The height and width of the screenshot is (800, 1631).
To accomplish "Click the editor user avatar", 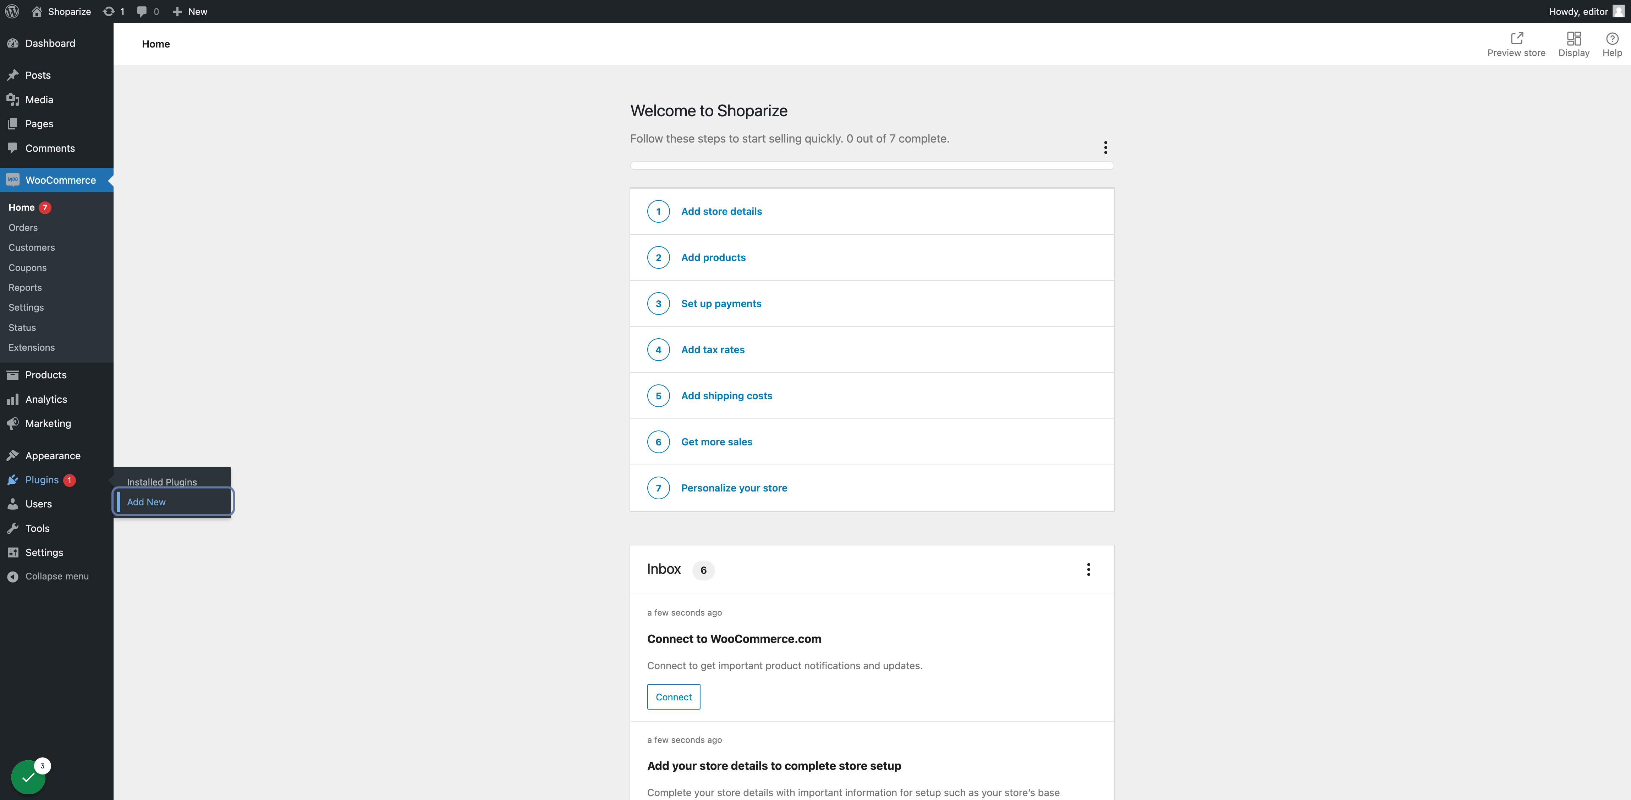I will (x=1618, y=11).
